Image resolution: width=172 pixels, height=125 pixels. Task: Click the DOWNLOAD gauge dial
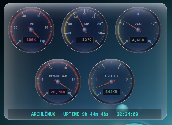coord(58,82)
